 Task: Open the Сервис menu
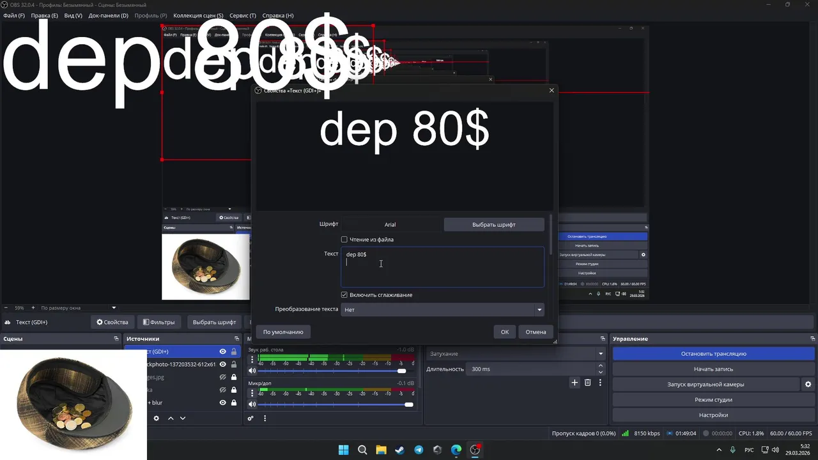pyautogui.click(x=243, y=15)
